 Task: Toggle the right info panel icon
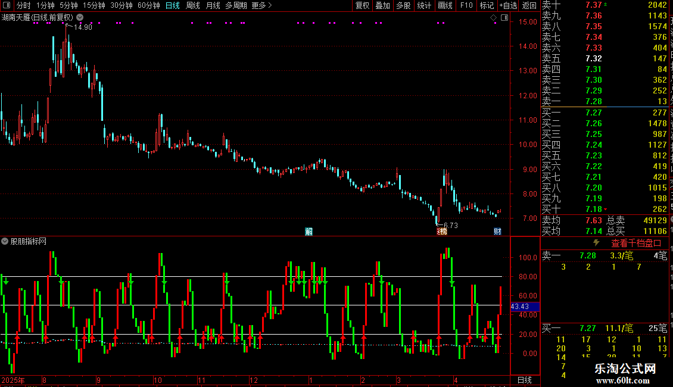[x=504, y=18]
